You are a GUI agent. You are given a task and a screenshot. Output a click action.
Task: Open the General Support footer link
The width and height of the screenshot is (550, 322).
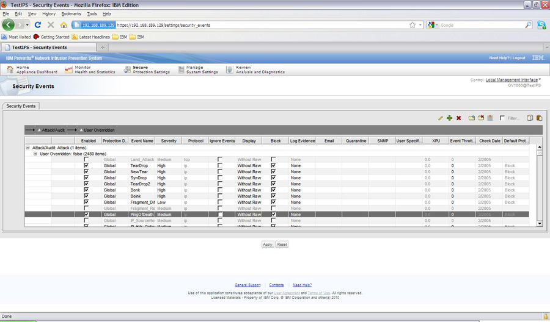point(248,285)
